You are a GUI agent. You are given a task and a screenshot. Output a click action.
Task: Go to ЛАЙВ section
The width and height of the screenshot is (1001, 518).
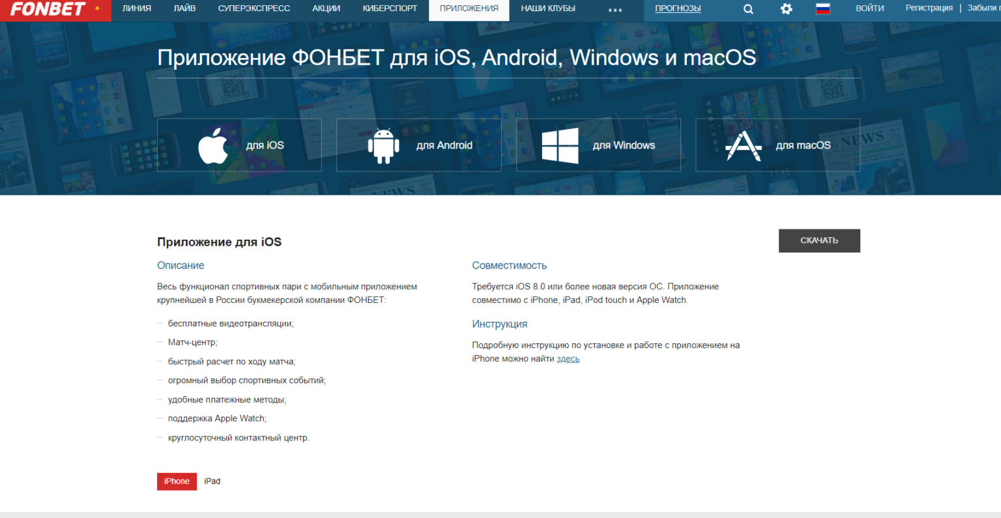point(184,8)
